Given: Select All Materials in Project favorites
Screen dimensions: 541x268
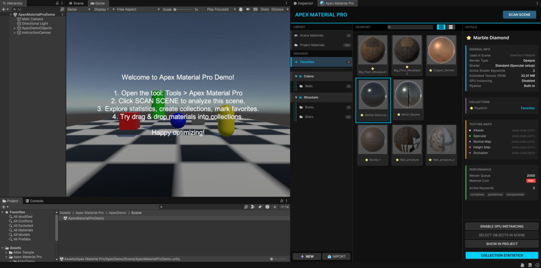Looking at the screenshot, I should click(23, 230).
